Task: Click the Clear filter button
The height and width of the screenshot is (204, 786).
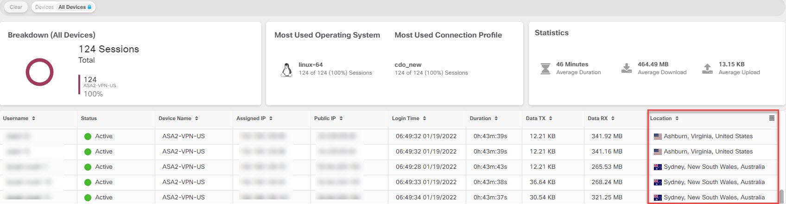Action: pos(16,7)
